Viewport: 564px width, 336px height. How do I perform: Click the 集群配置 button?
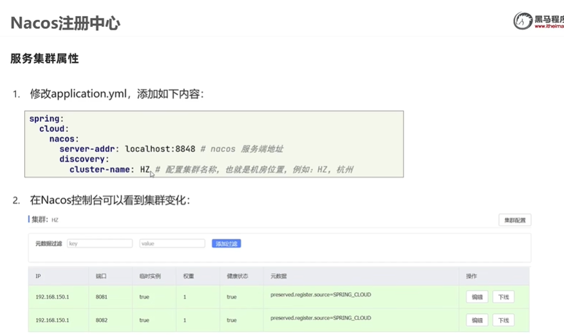pos(514,220)
